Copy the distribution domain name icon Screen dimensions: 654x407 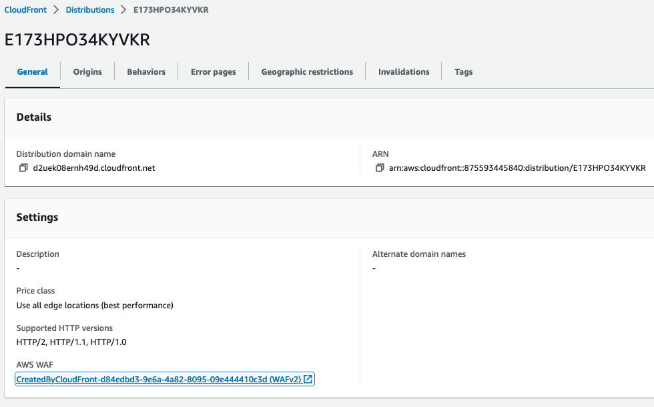point(23,167)
